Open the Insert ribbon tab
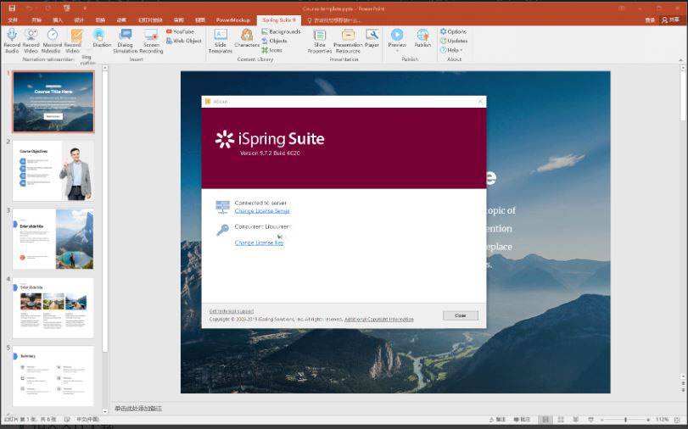 (x=58, y=20)
